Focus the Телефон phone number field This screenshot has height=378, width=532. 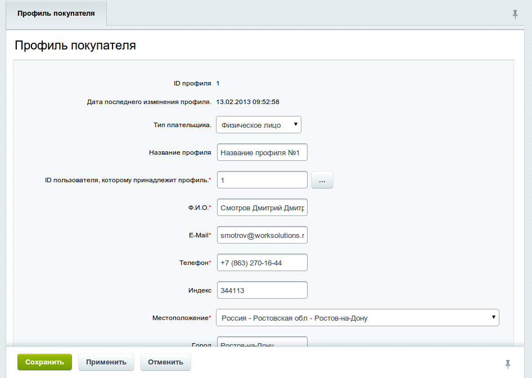tap(262, 263)
